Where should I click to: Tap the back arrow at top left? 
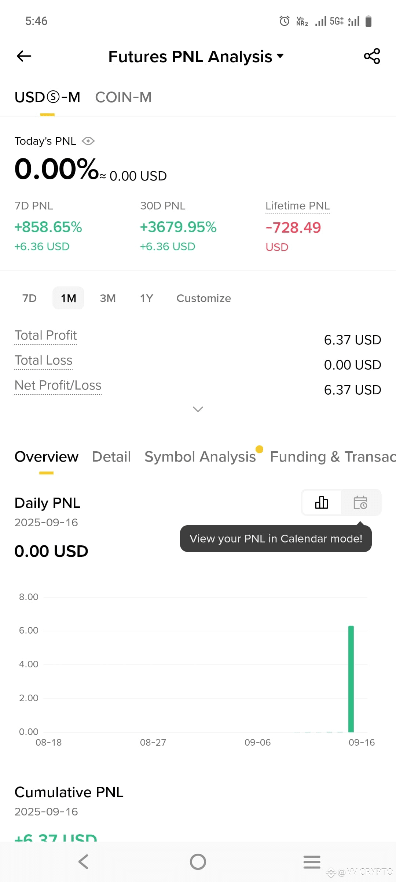pyautogui.click(x=24, y=56)
